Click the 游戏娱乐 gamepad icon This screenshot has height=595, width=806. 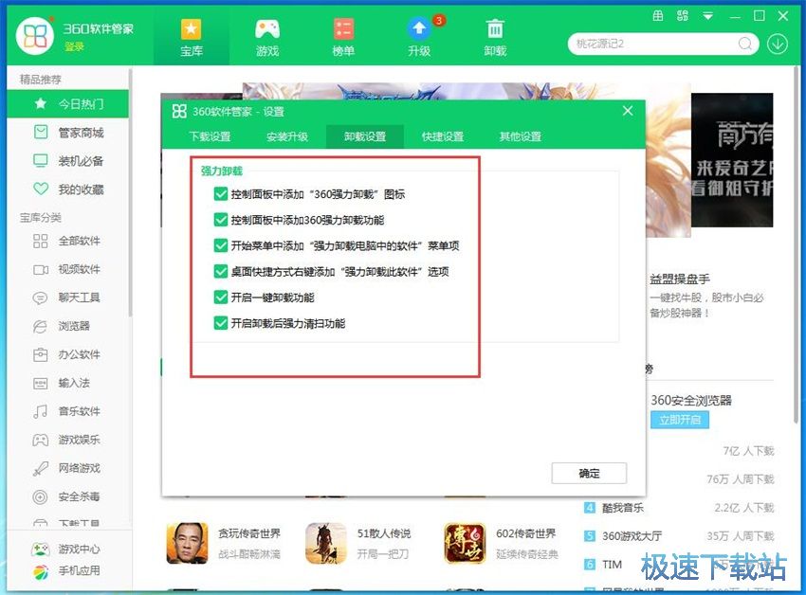(40, 440)
